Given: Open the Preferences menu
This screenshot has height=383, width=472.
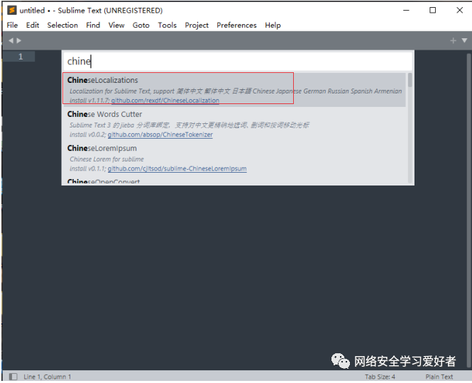Looking at the screenshot, I should click(236, 25).
